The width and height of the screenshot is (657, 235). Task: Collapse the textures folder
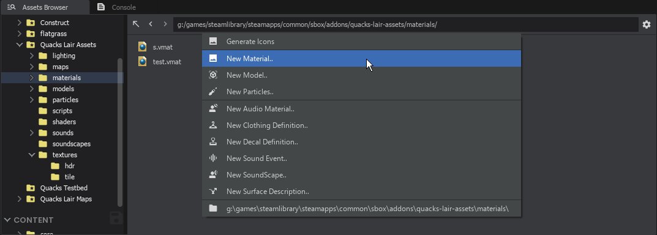click(31, 155)
